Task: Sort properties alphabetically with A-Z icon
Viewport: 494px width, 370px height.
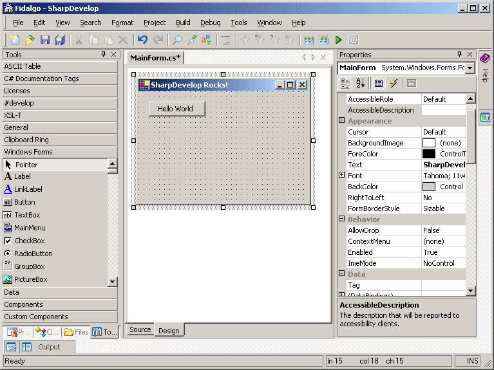Action: click(x=360, y=83)
